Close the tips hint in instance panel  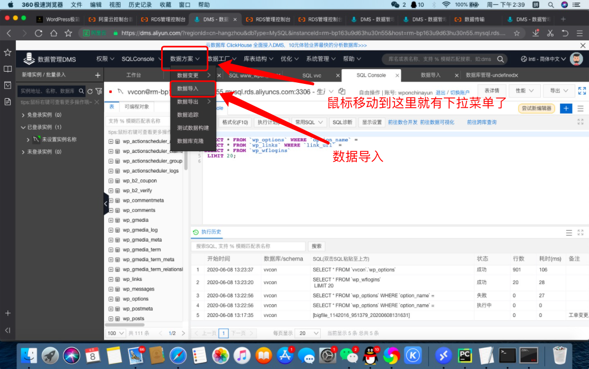97,102
